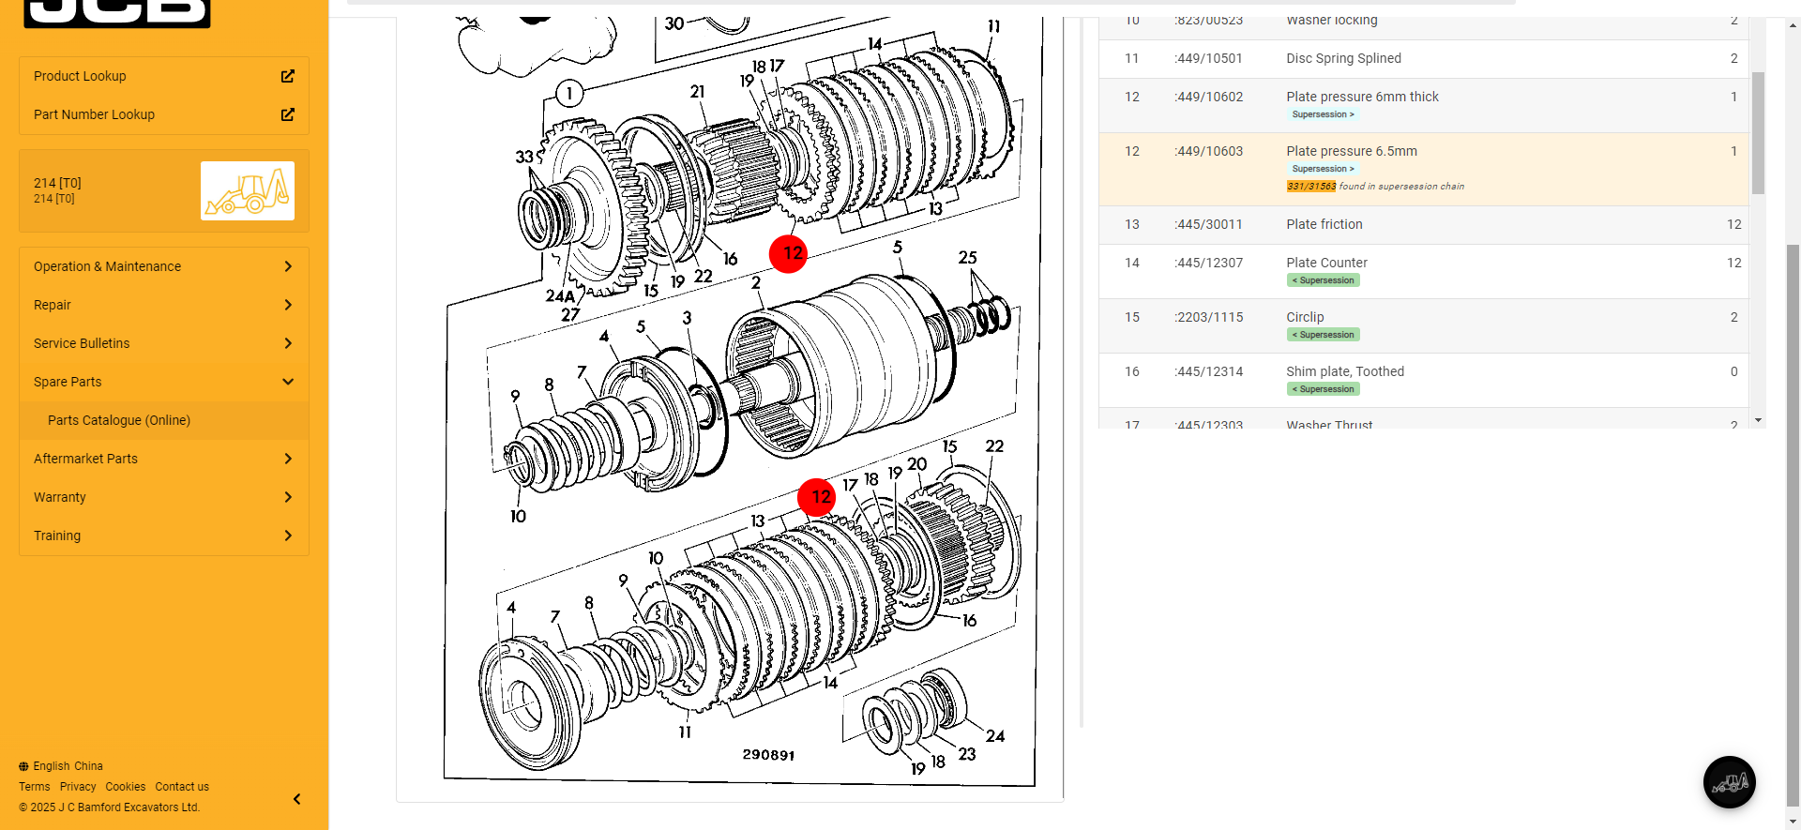
Task: Open the Privacy link in footer
Action: [x=78, y=787]
